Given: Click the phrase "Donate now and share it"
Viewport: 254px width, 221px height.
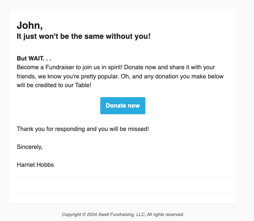Looking at the screenshot, I should (x=157, y=67).
